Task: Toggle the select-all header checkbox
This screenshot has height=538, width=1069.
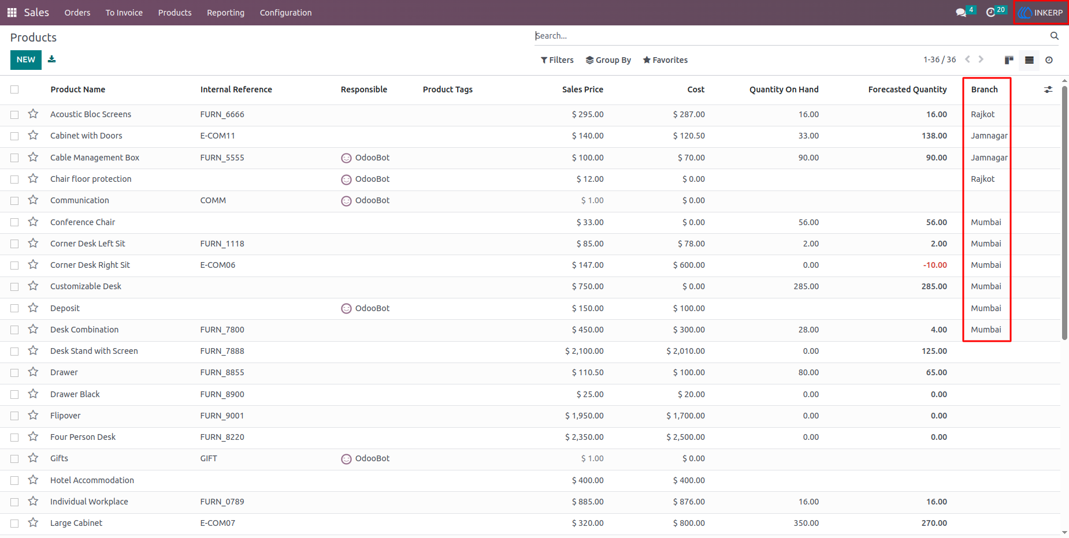Action: [x=14, y=89]
